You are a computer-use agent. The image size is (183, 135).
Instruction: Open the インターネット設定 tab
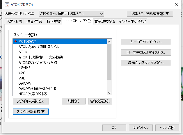[x=132, y=21]
